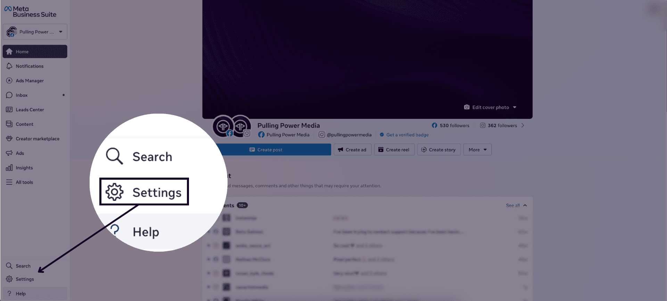Screen dimensions: 667x301
Task: Click Edit cover photo button
Action: (490, 107)
